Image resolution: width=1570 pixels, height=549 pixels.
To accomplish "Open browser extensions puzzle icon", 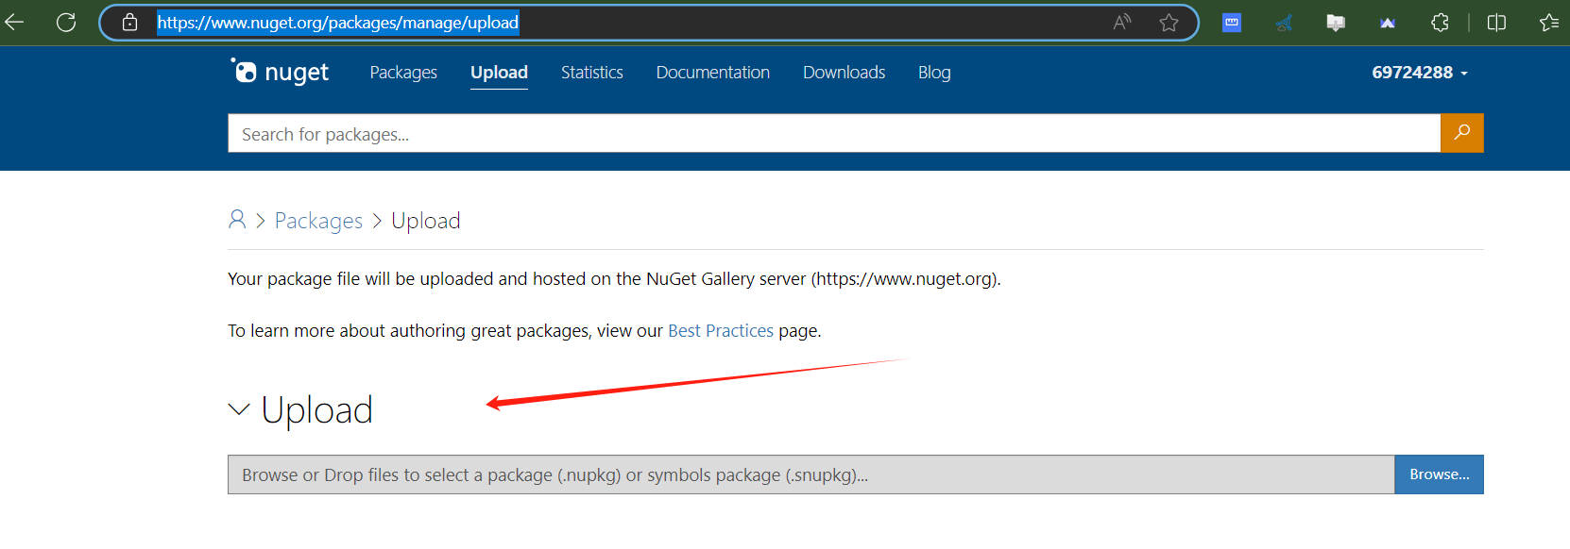I will [1440, 23].
